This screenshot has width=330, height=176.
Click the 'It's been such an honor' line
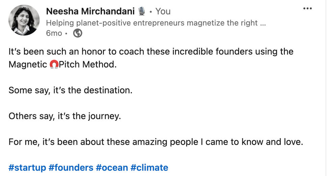click(x=151, y=52)
